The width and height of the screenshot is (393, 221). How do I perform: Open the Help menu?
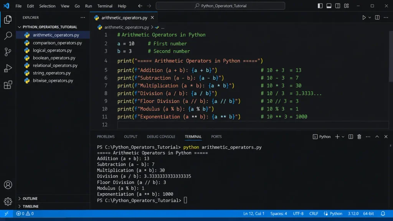[122, 6]
